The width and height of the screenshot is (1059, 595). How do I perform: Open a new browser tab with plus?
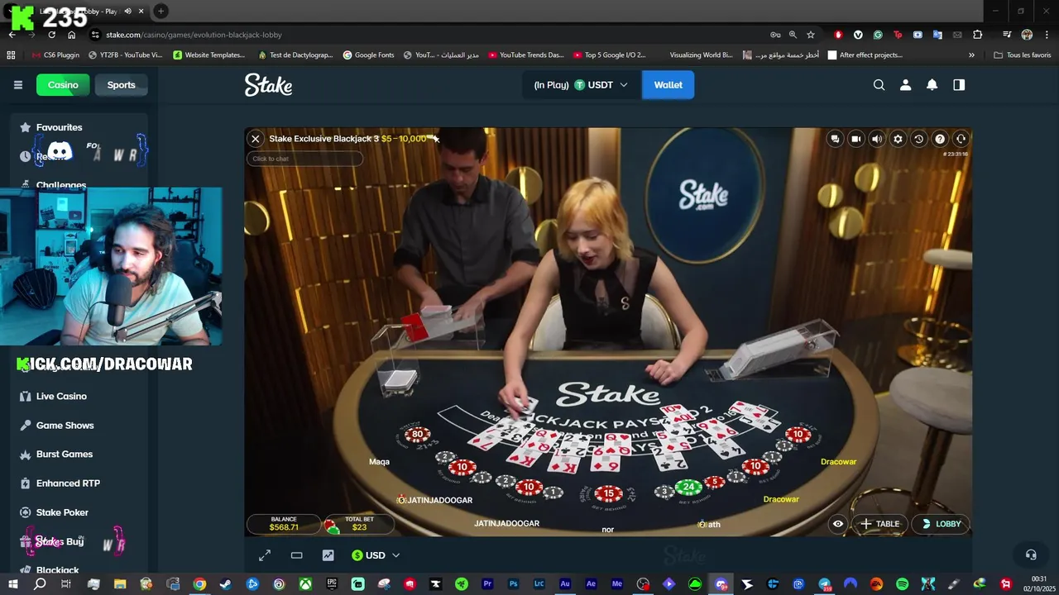(x=161, y=12)
